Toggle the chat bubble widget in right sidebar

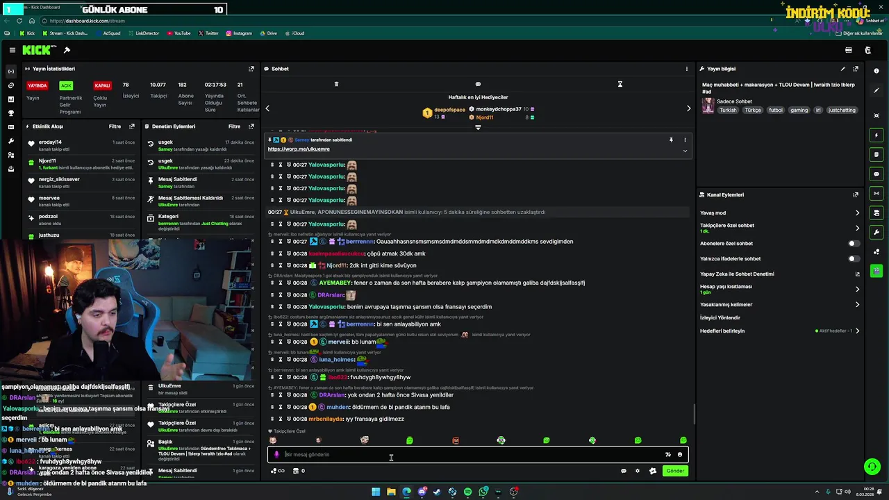click(876, 174)
